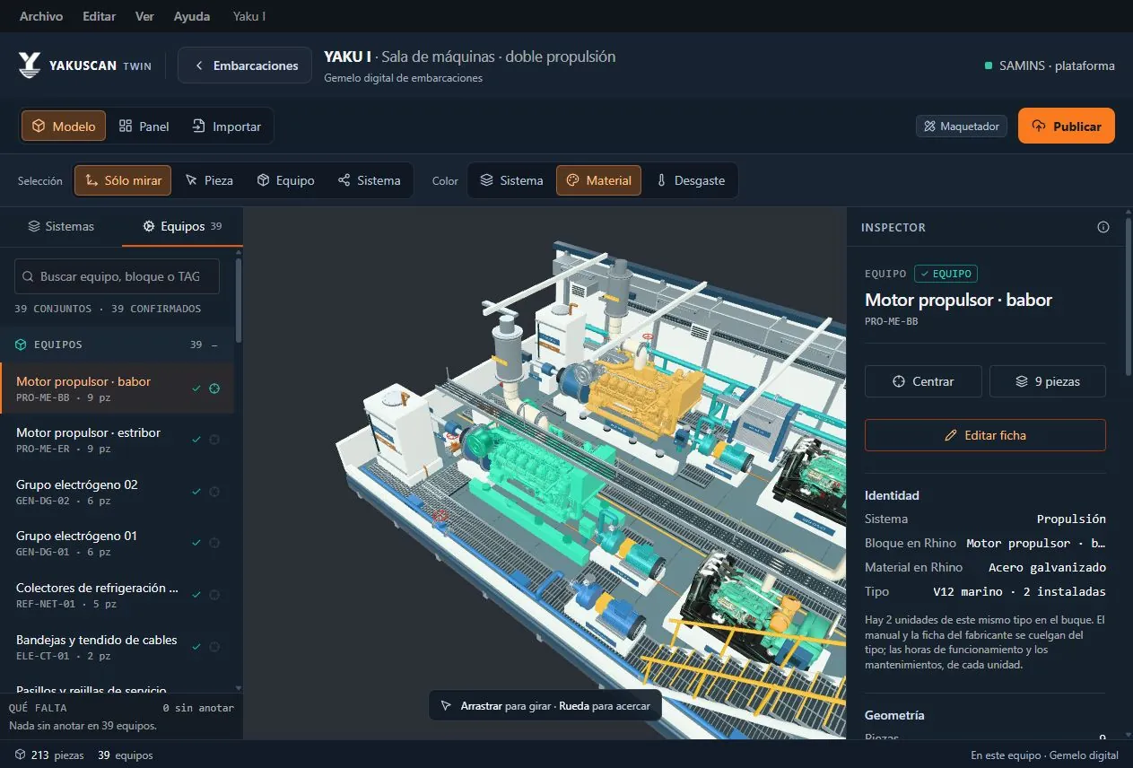Toggle confirmed check on Grupo electrógeno 02 row
This screenshot has width=1133, height=768.
[196, 492]
